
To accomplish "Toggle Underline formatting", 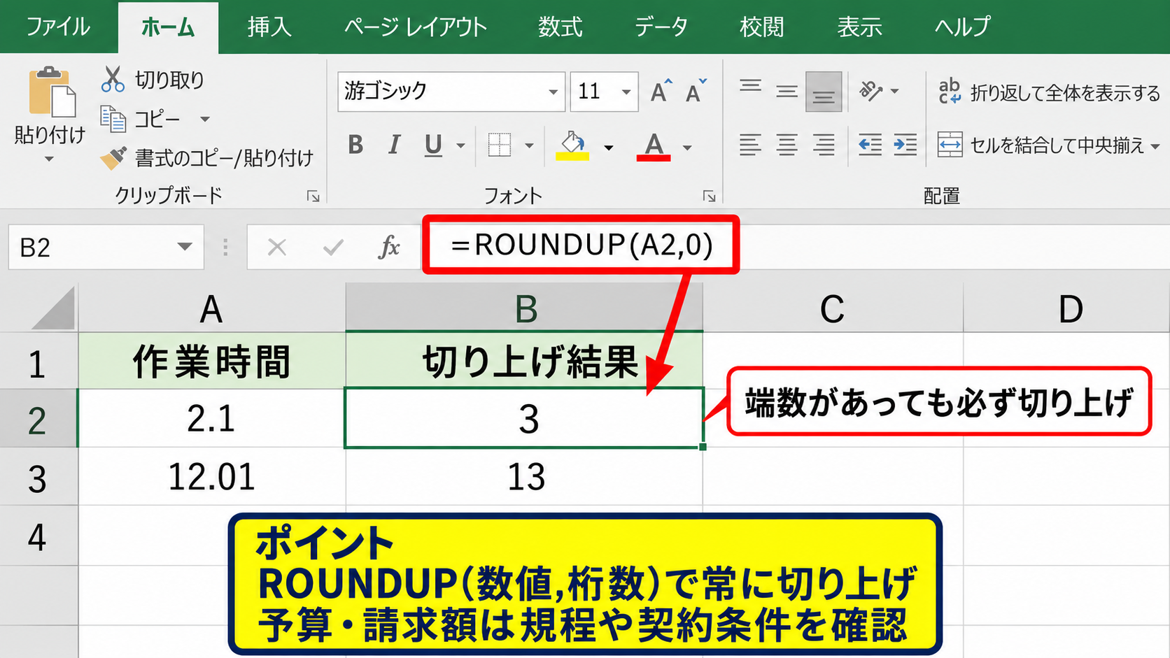I will 433,145.
